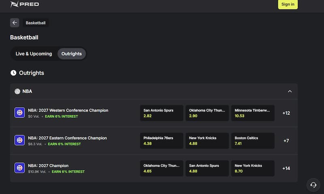Pick Minnesota Timberwolves at 10.53
Image resolution: width=324 pixels, height=194 pixels.
pos(253,113)
